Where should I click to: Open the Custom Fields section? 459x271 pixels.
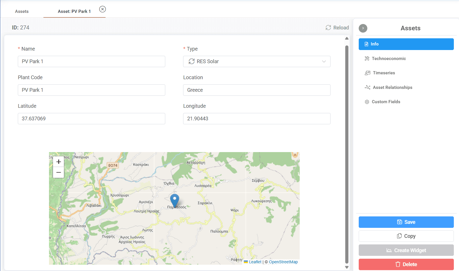[406, 102]
